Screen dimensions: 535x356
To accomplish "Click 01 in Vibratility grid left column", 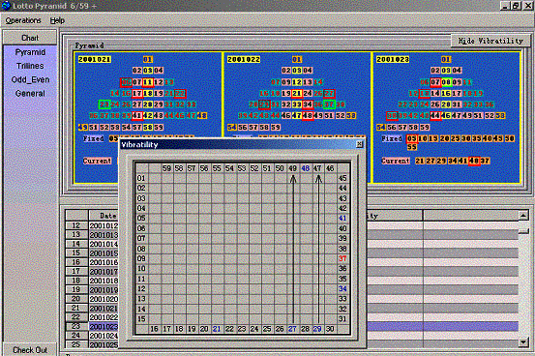I will 141,178.
